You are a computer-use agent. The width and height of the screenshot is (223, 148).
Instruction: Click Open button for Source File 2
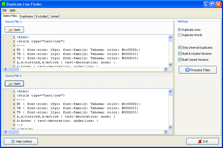coord(14,84)
